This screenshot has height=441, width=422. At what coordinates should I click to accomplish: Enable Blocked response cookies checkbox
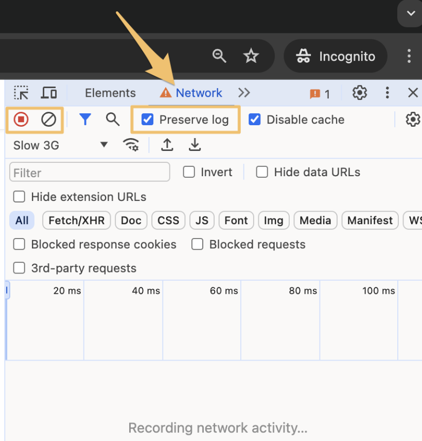point(19,244)
